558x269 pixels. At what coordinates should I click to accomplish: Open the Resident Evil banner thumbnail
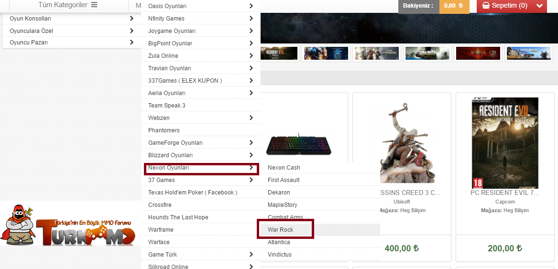[279, 54]
